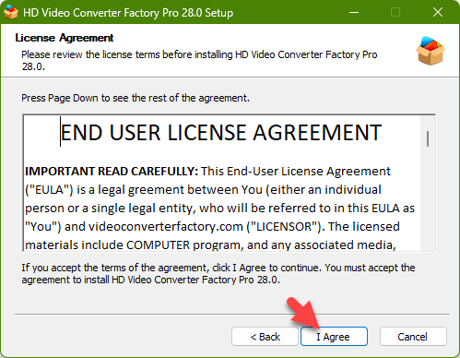Viewport: 460px width, 358px height.
Task: Cancel the setup wizard
Action: coord(413,337)
